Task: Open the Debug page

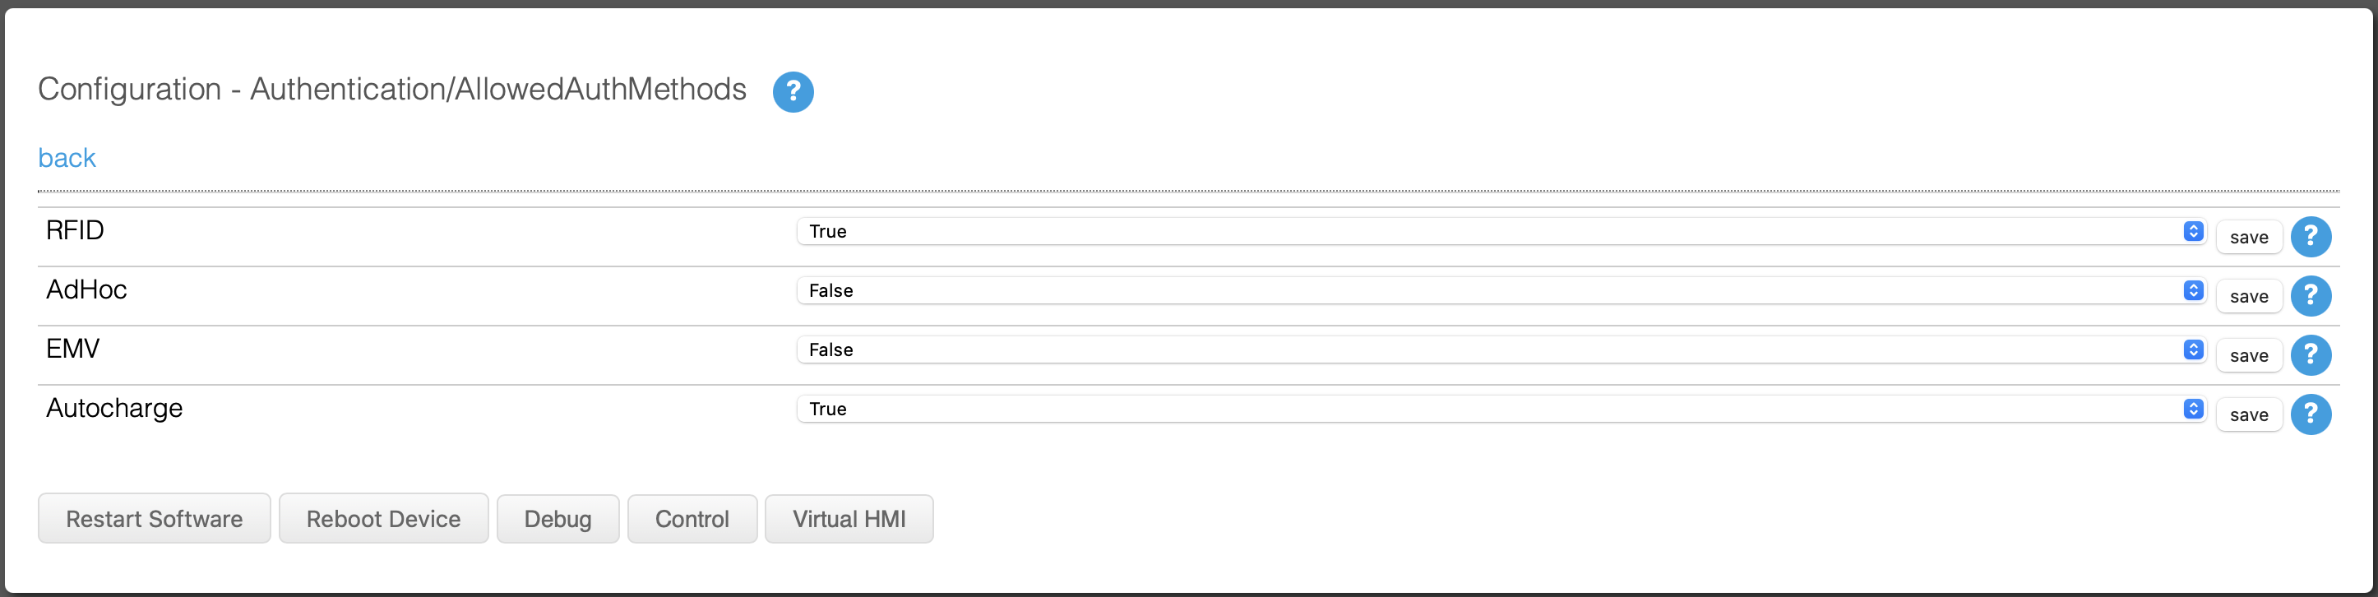Action: click(x=557, y=519)
